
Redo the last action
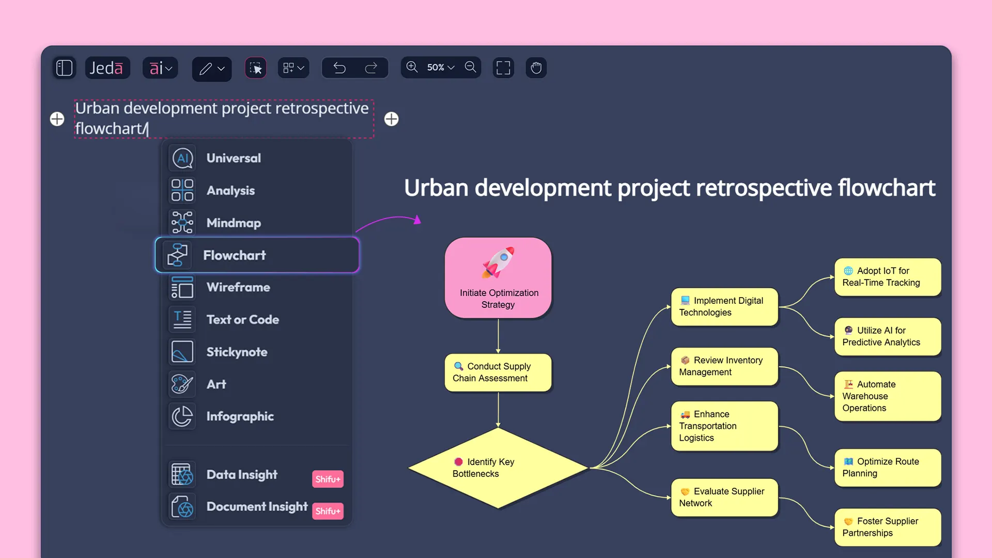pos(371,68)
